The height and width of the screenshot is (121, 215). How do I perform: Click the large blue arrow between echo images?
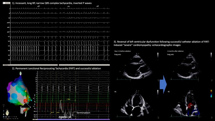click(x=163, y=84)
